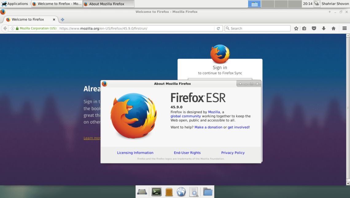This screenshot has width=350, height=198.
Task: Switch to Welcome to Firefox taskbar window
Action: 57,4
